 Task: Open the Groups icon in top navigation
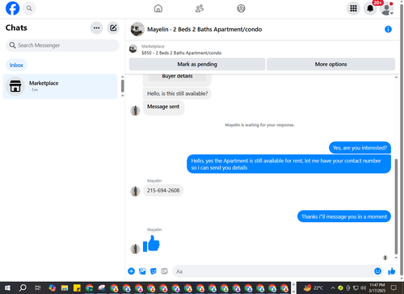pos(241,8)
